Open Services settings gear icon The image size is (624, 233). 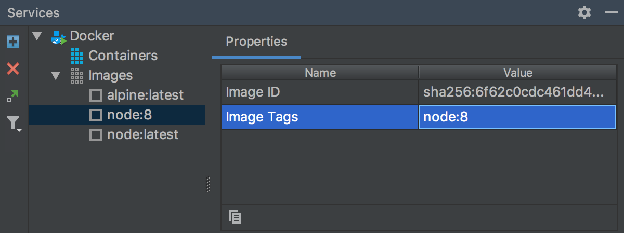[584, 12]
